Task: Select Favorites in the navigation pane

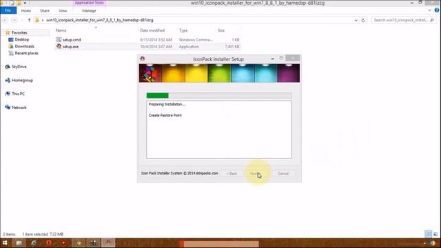Action: (x=19, y=32)
